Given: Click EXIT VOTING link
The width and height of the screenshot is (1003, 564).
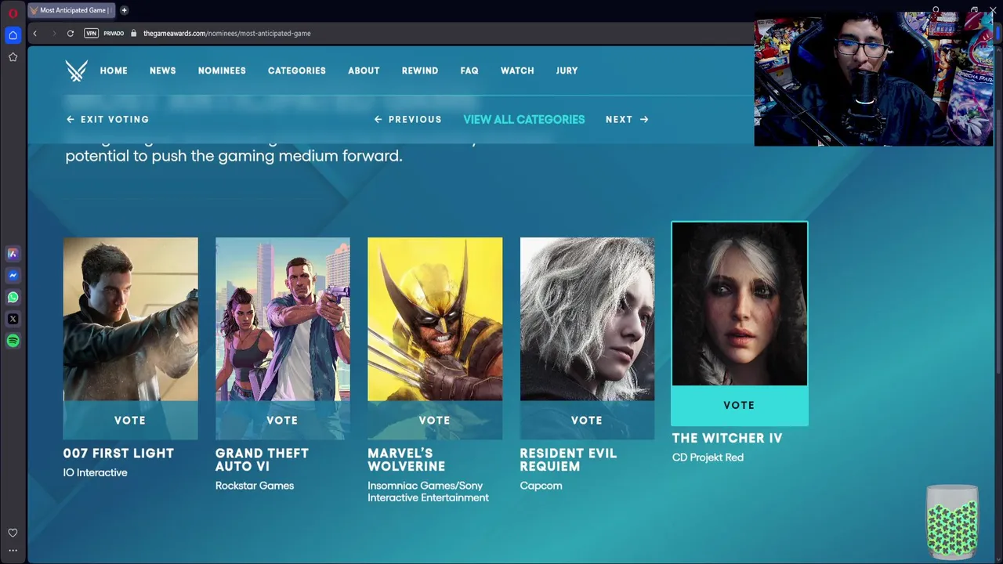Looking at the screenshot, I should [x=107, y=119].
